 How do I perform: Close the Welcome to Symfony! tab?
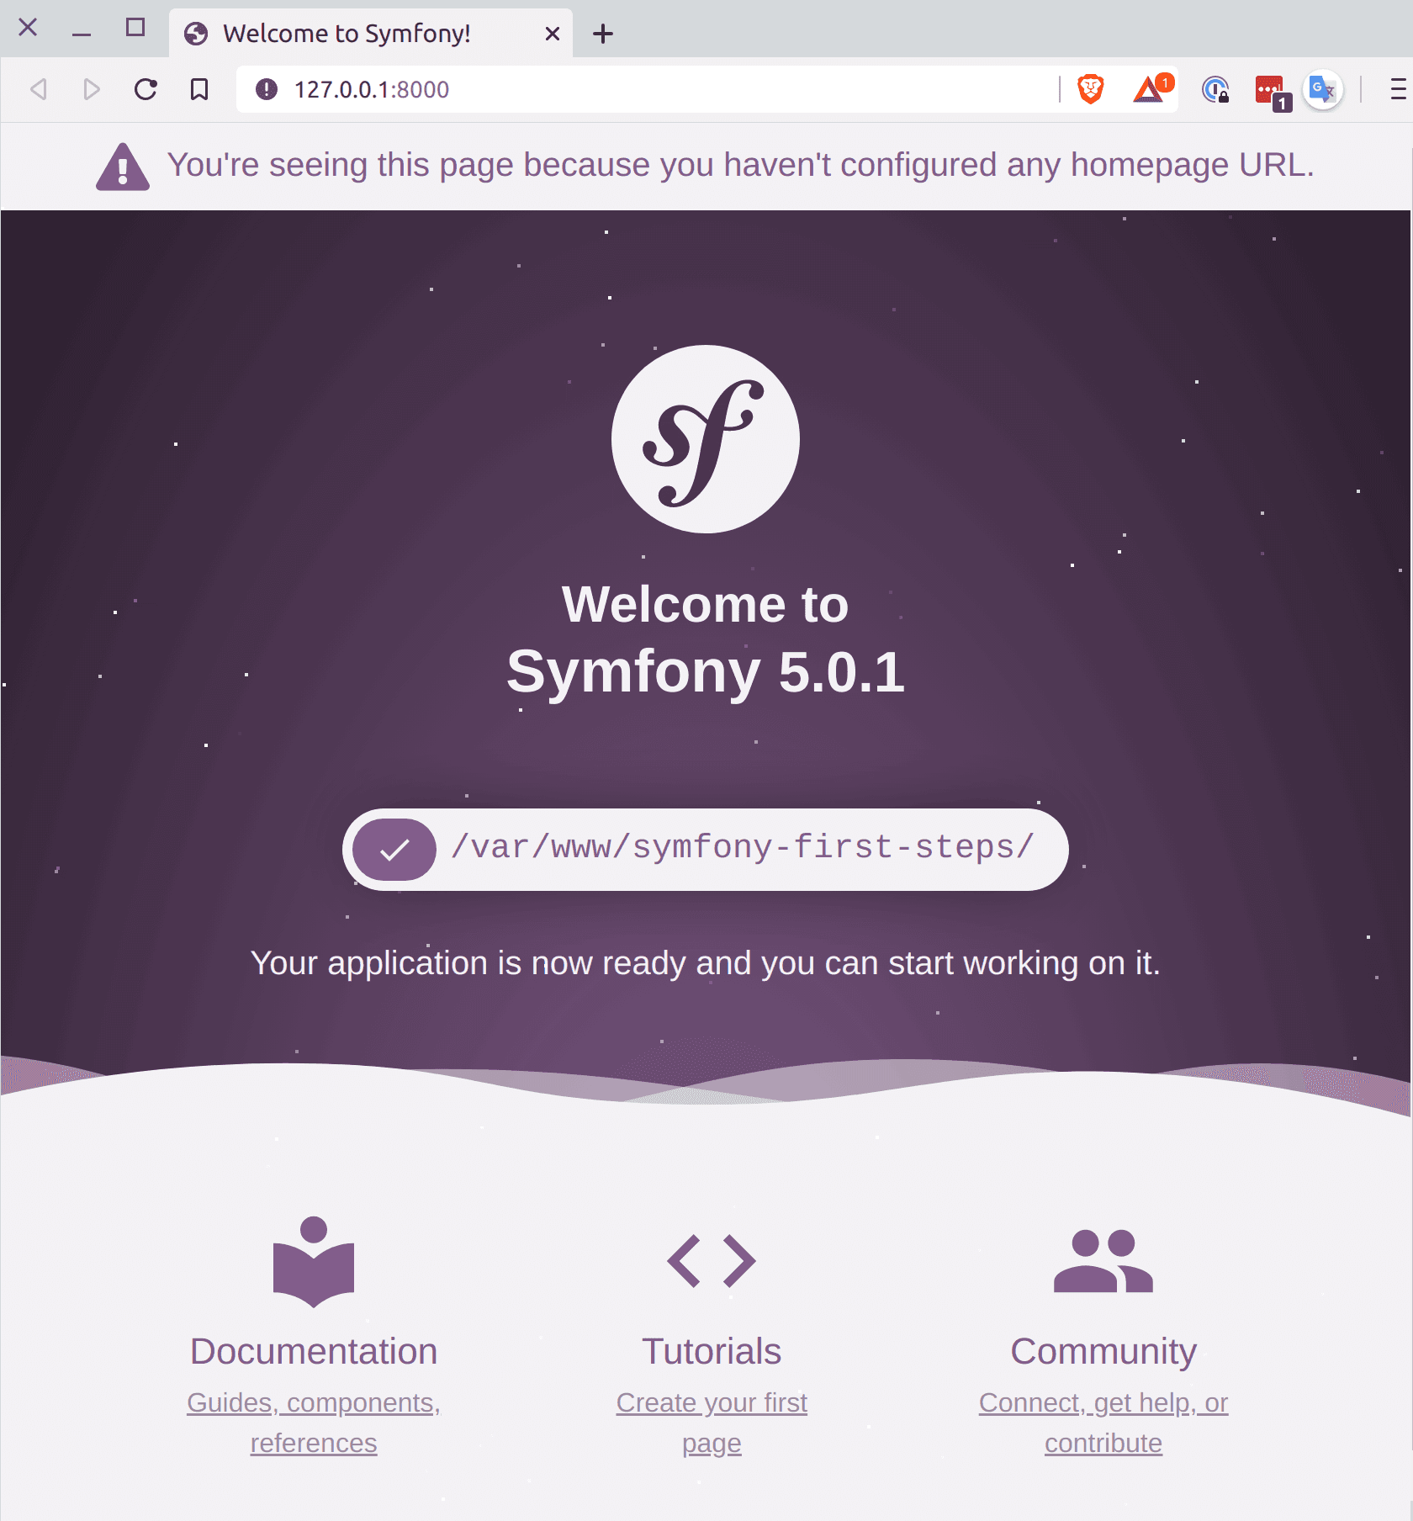click(x=553, y=34)
